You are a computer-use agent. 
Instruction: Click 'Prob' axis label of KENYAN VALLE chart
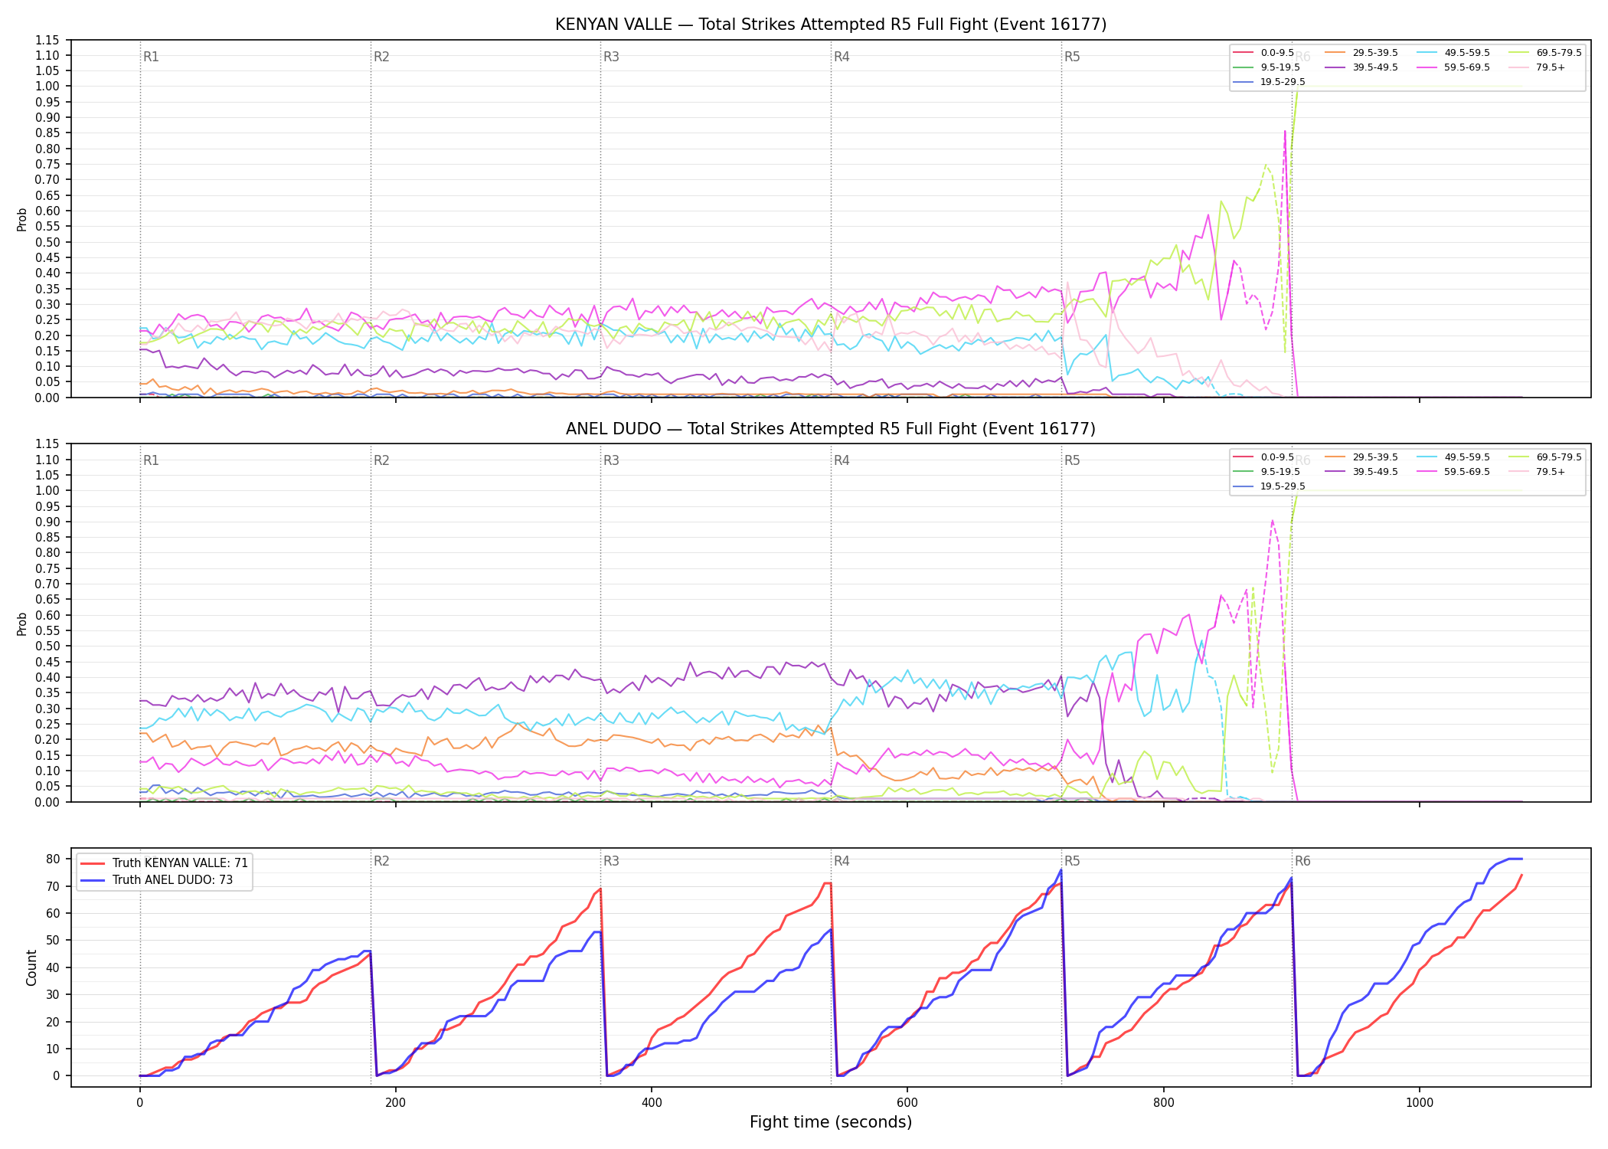pyautogui.click(x=22, y=219)
